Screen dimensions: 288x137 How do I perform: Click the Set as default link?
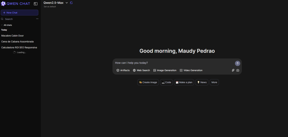[x=50, y=7]
